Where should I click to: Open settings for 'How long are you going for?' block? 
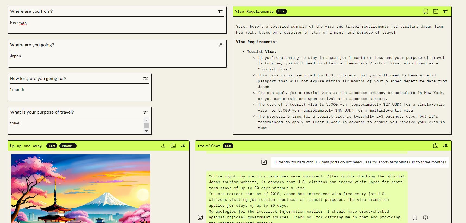(145, 79)
